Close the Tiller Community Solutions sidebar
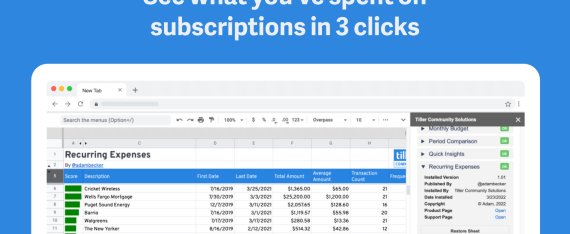Screen dimensions: 570x234 pyautogui.click(x=518, y=120)
